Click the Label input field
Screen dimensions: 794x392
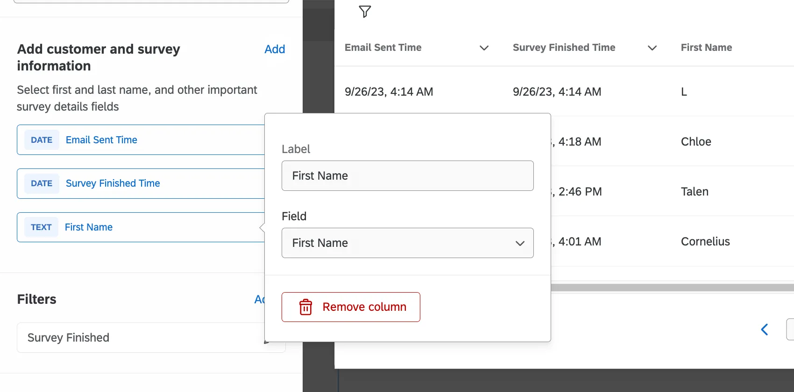point(407,176)
